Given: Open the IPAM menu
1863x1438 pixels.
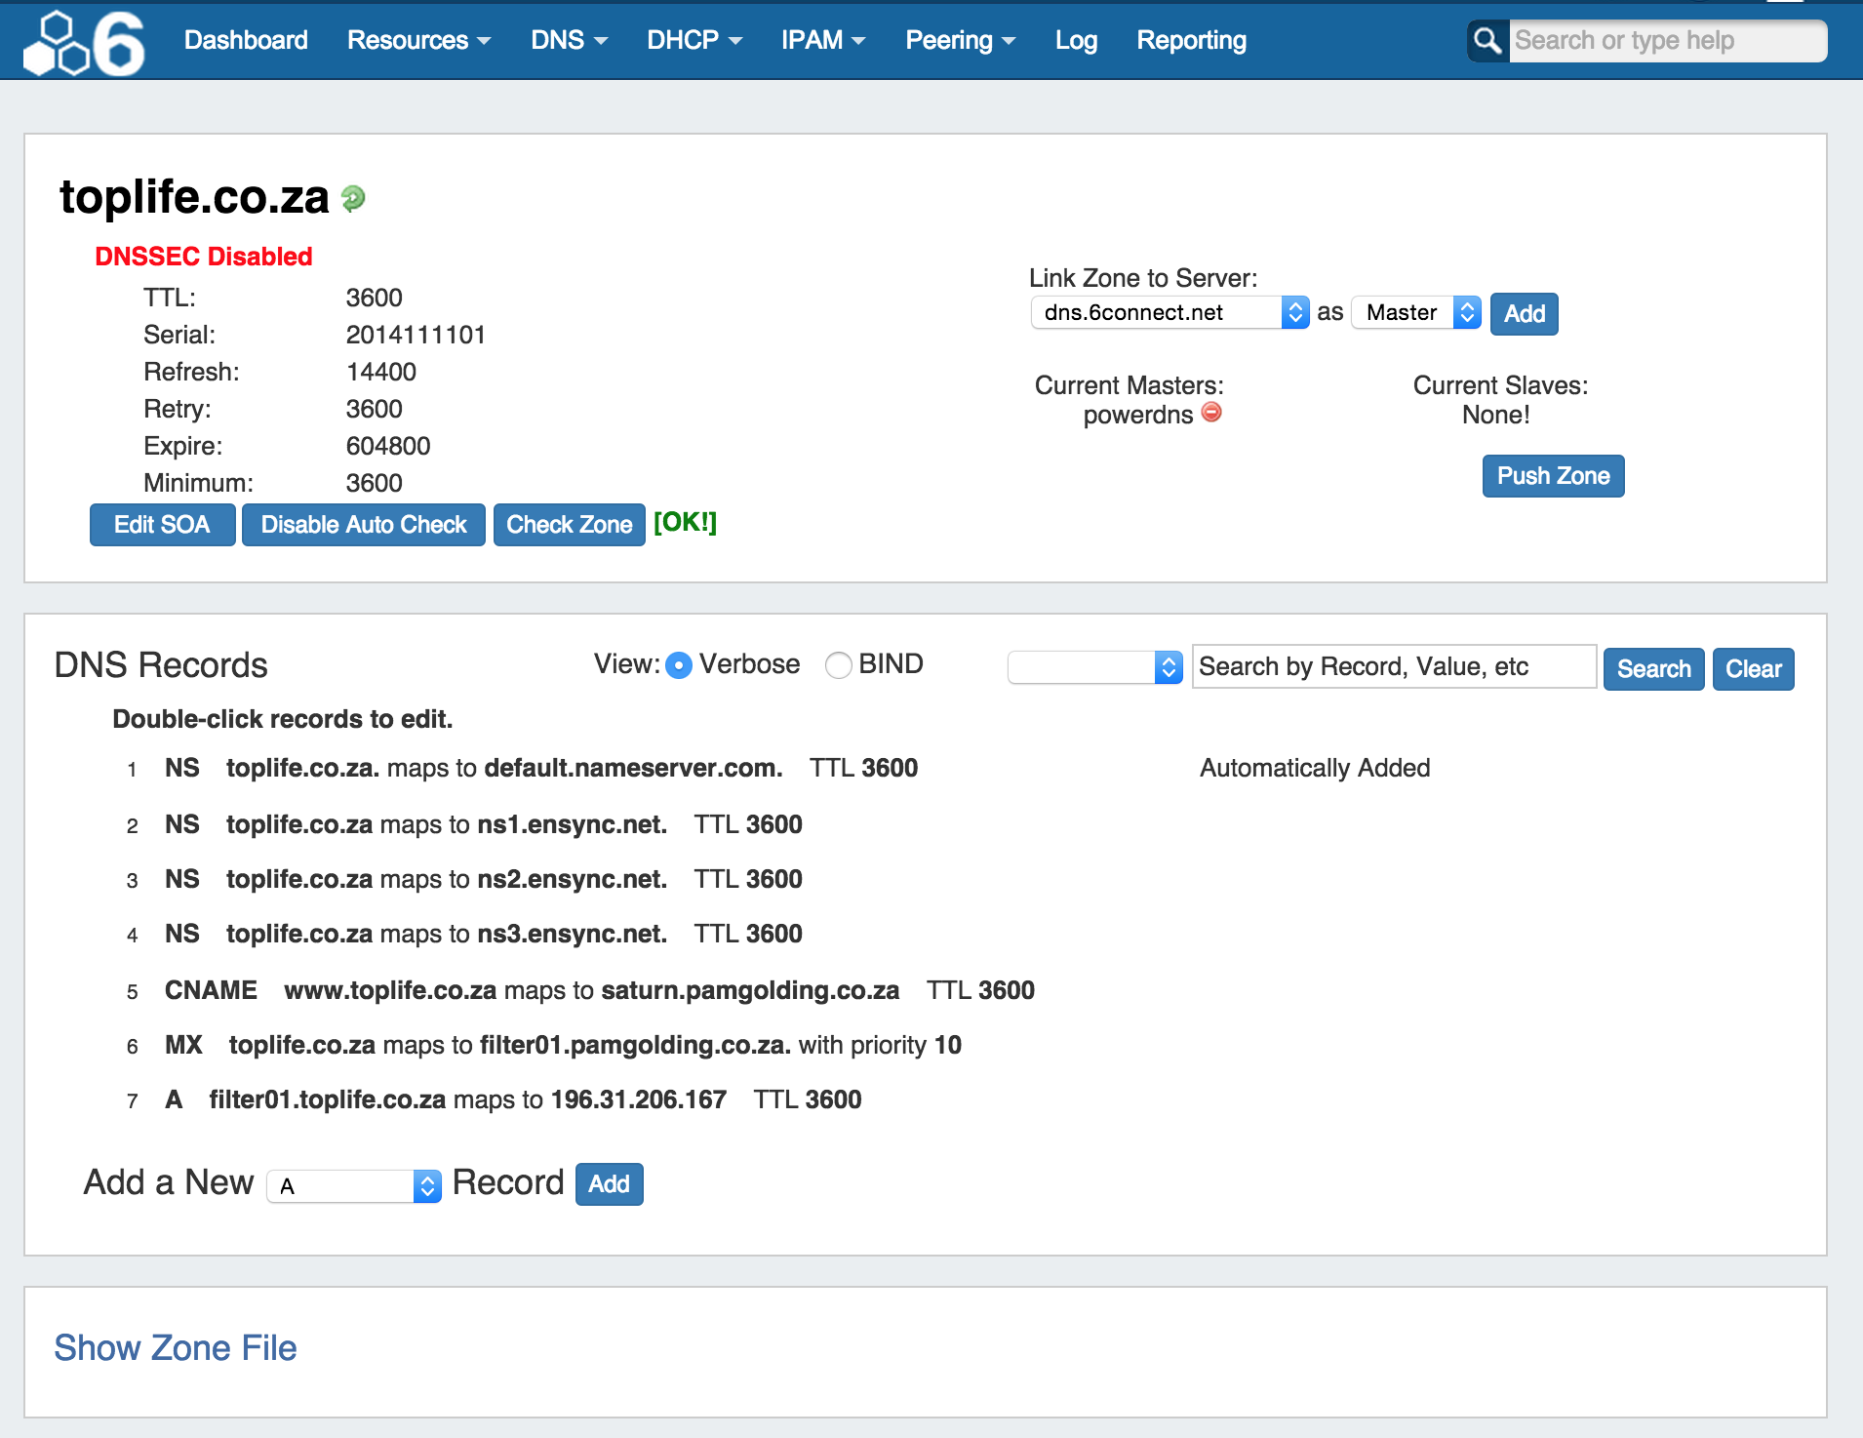Looking at the screenshot, I should 822,40.
